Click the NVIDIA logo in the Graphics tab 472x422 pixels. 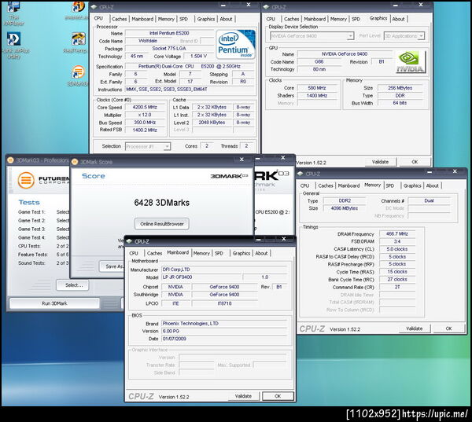[x=411, y=62]
